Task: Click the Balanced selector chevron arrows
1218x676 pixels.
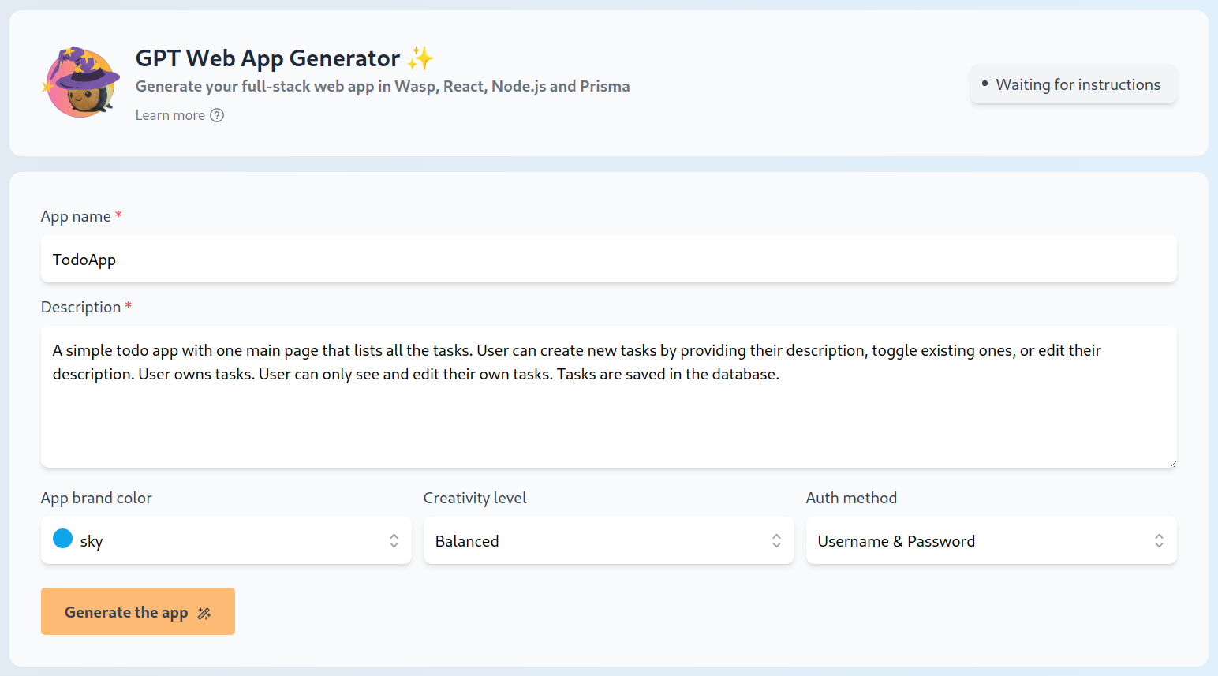Action: point(776,541)
